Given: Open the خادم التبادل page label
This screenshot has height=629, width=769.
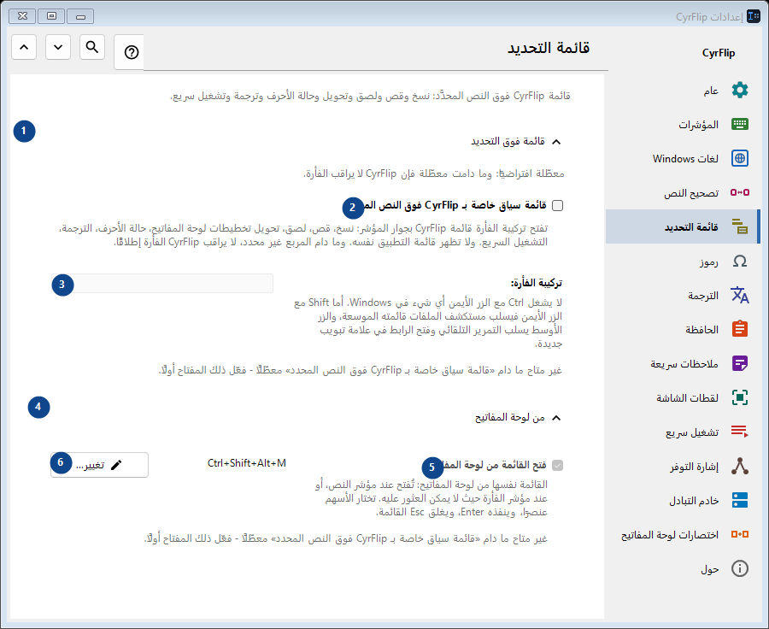Looking at the screenshot, I should pyautogui.click(x=694, y=501).
